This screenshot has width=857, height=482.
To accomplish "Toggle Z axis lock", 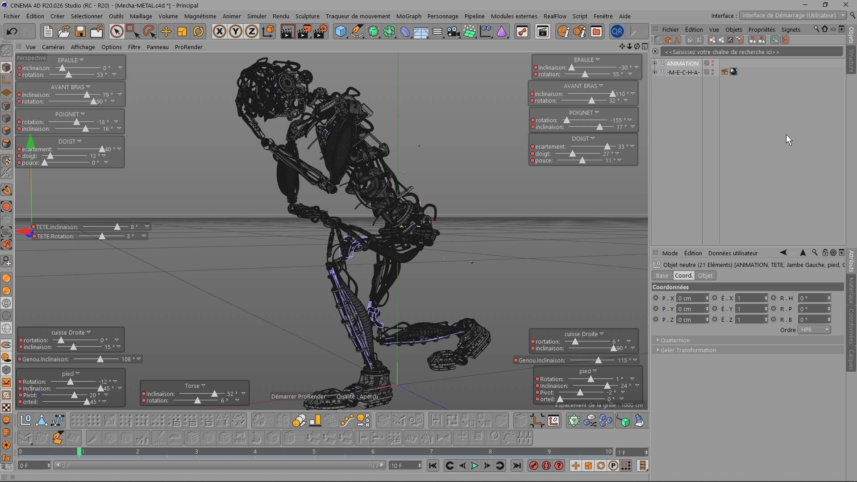I will tap(252, 32).
